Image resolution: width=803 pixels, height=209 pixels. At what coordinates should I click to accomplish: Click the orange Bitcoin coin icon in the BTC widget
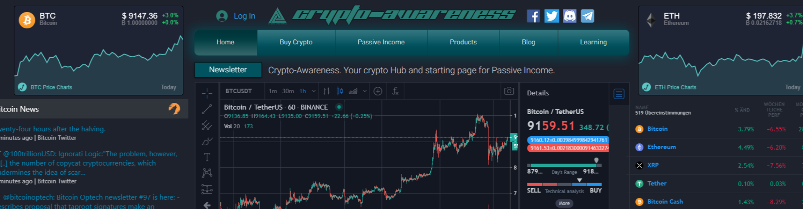pyautogui.click(x=27, y=20)
